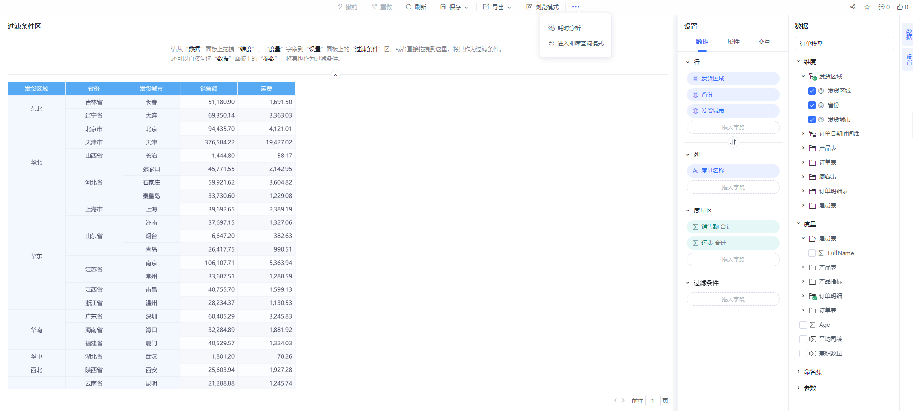Click the 订单明细表 folder icon
Viewport: 913px width, 411px height.
tap(812, 191)
